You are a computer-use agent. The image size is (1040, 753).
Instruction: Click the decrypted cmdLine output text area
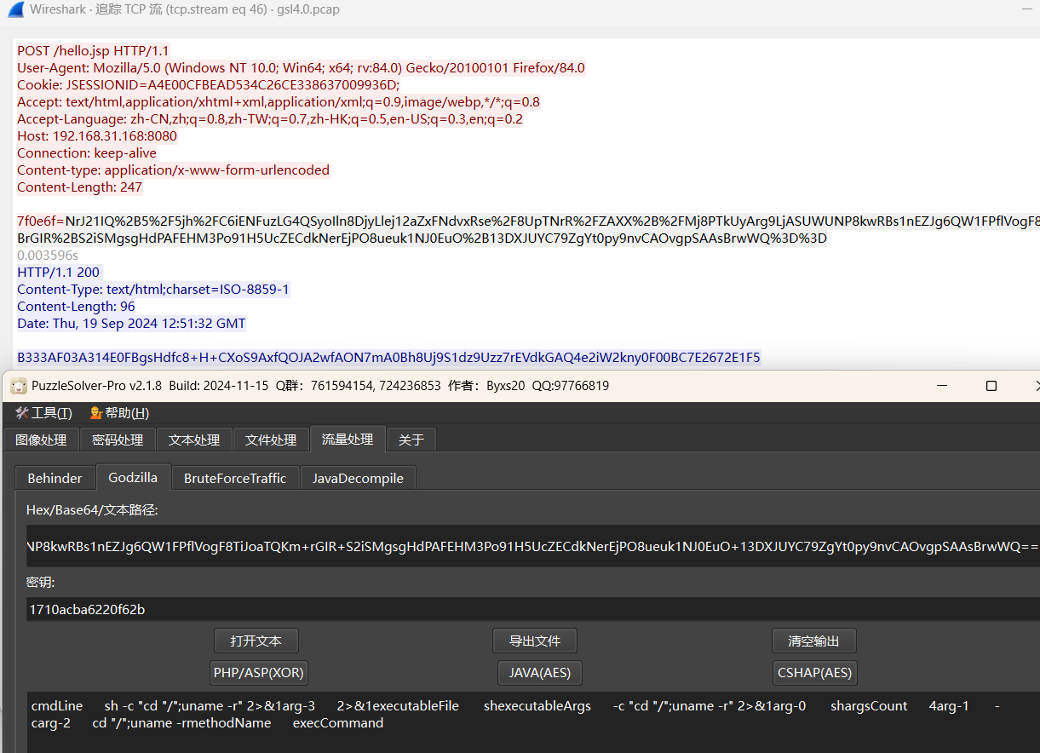(533, 722)
